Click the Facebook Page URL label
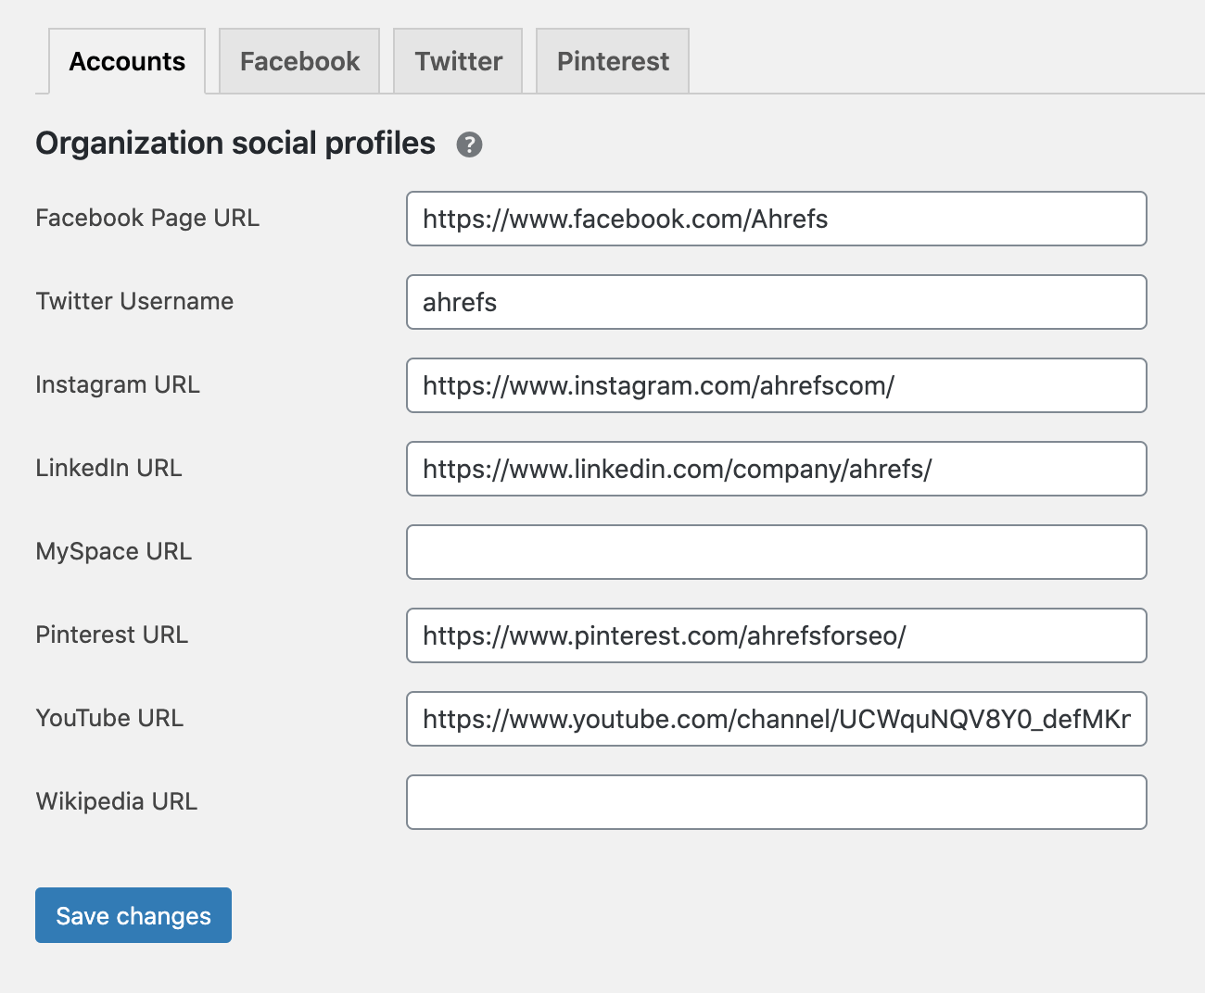 coord(147,219)
